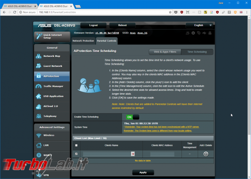251x179 pixels.
Task: Click the UK flag extension icon
Action: click(241, 12)
